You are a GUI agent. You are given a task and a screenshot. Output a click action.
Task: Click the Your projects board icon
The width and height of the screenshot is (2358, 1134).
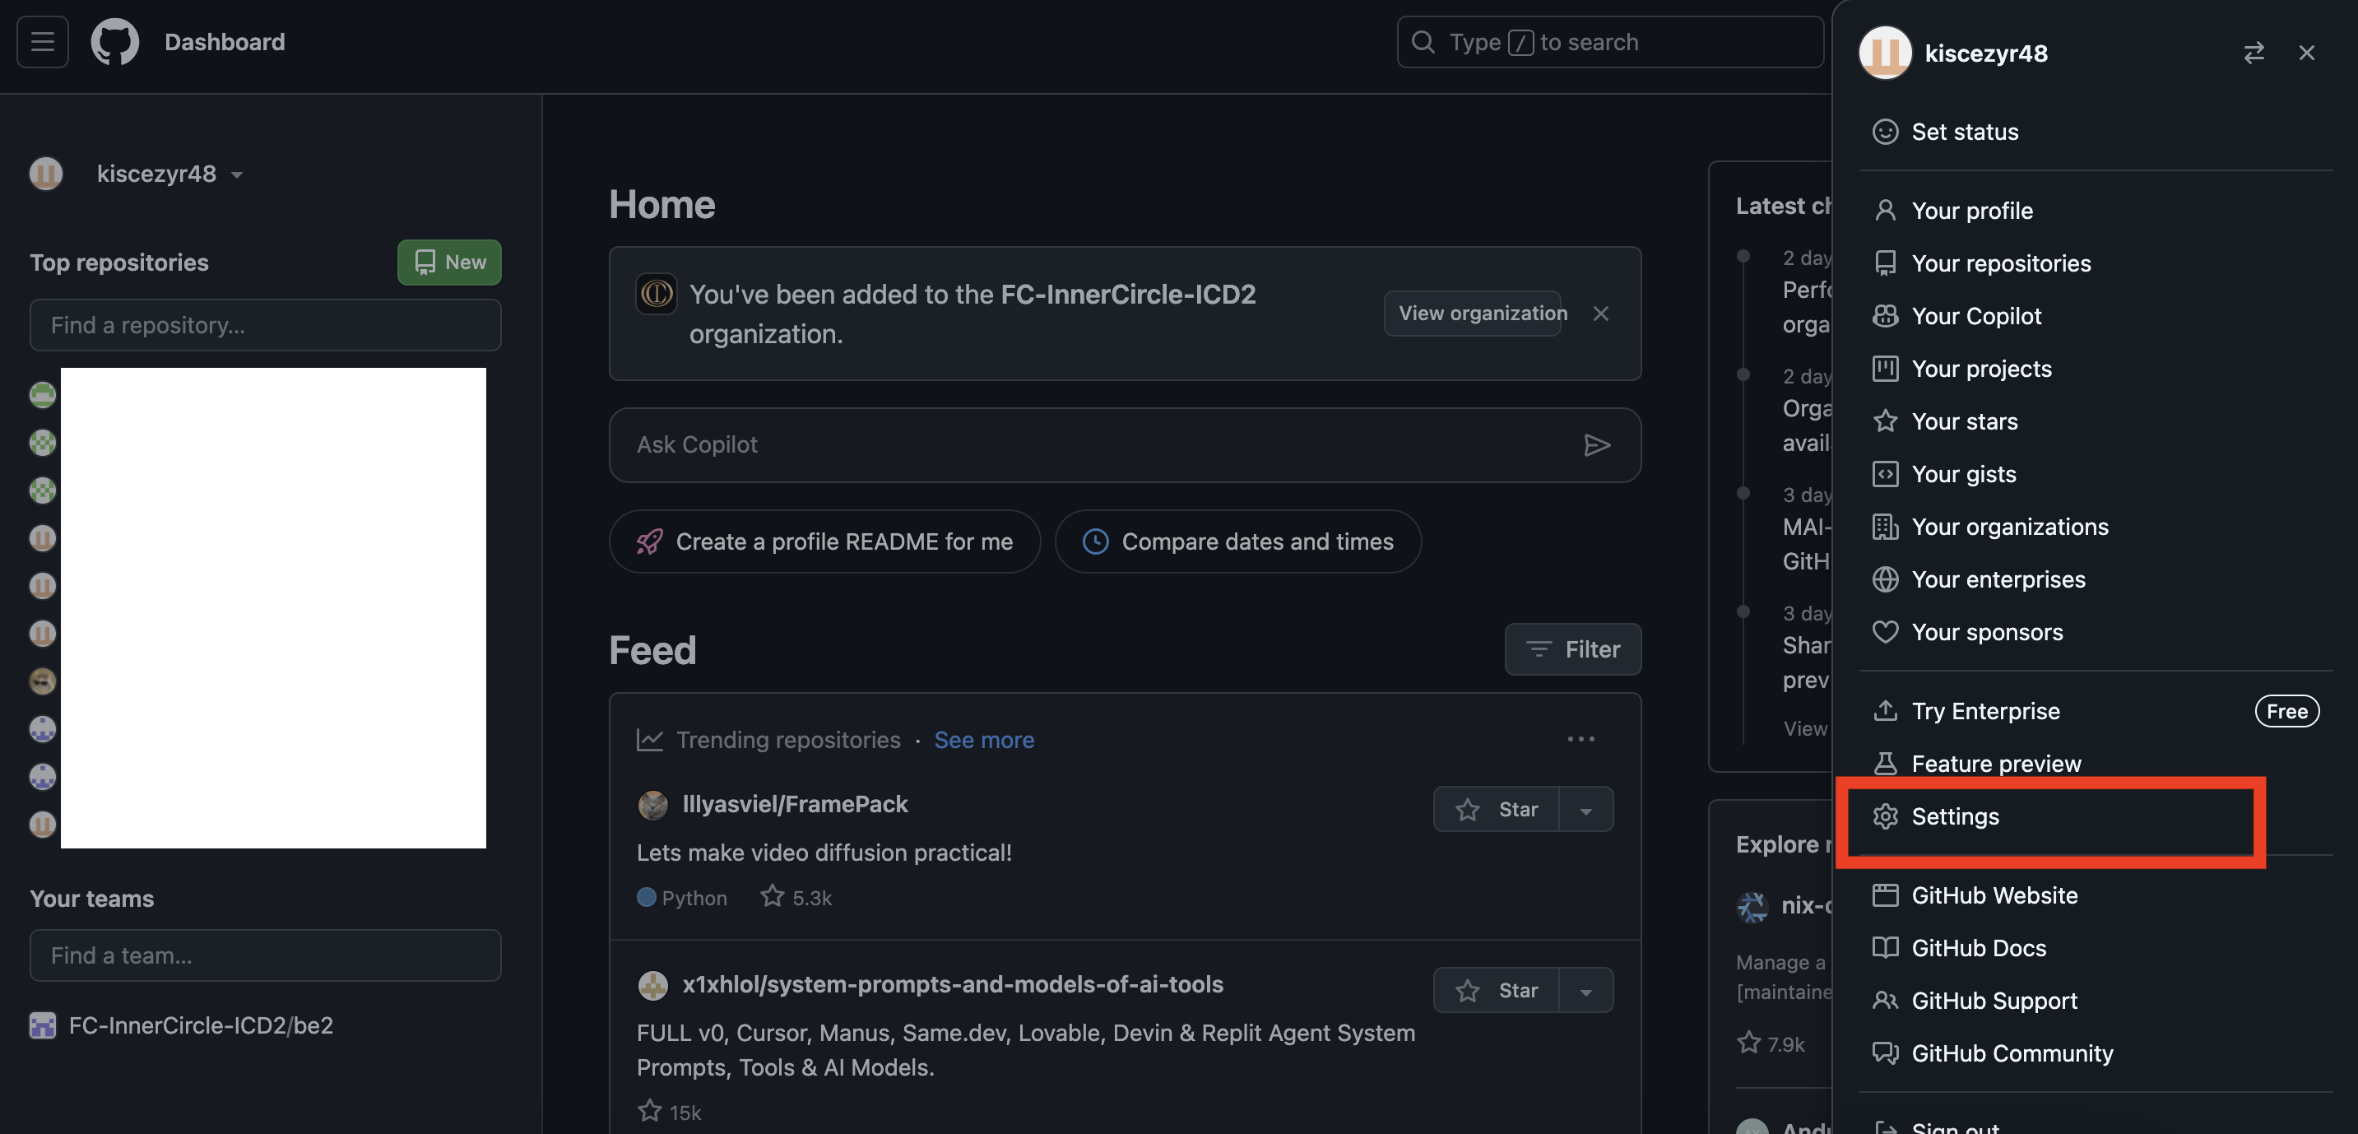click(x=1885, y=369)
